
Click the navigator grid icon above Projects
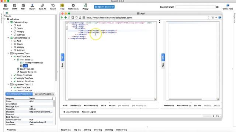pyautogui.click(x=7, y=13)
